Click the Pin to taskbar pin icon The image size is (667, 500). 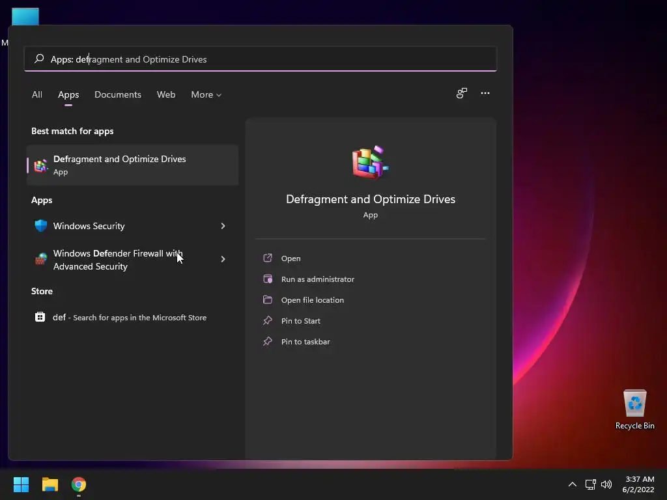pos(268,341)
